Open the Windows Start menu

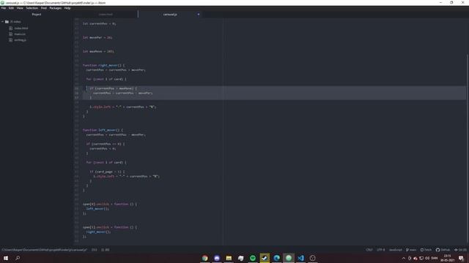(x=6, y=258)
